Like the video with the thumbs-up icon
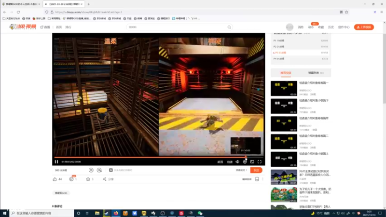 (55, 179)
